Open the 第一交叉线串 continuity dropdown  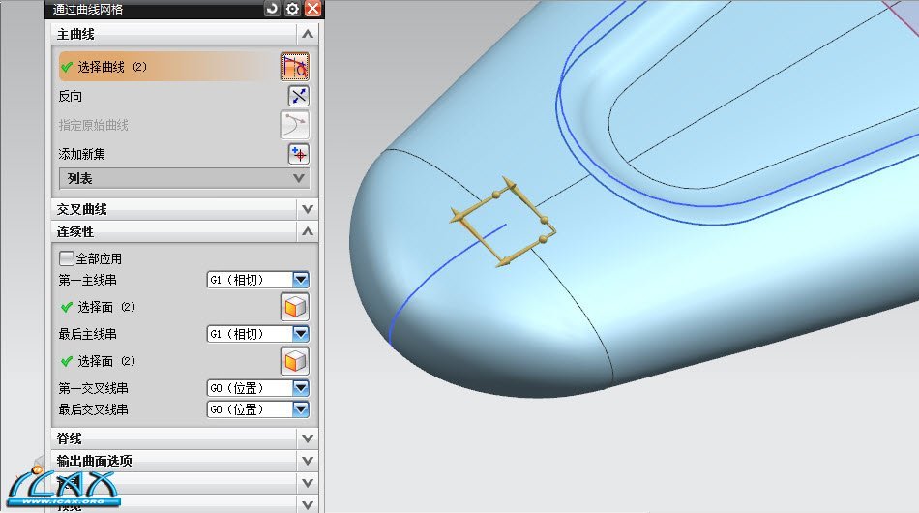(301, 388)
